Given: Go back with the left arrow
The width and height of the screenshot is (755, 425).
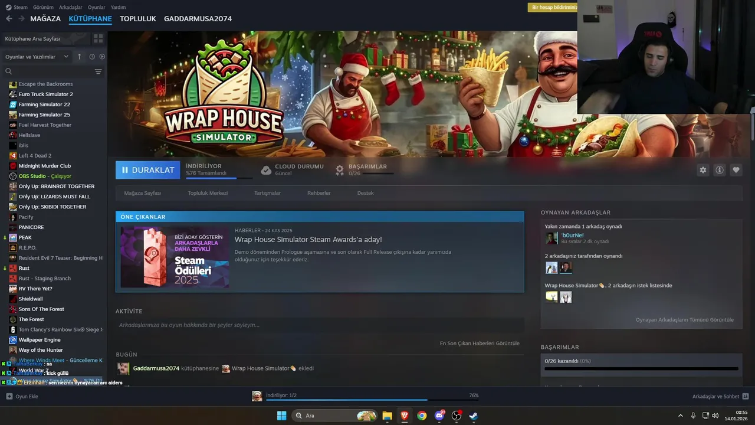Looking at the screenshot, I should pos(9,19).
